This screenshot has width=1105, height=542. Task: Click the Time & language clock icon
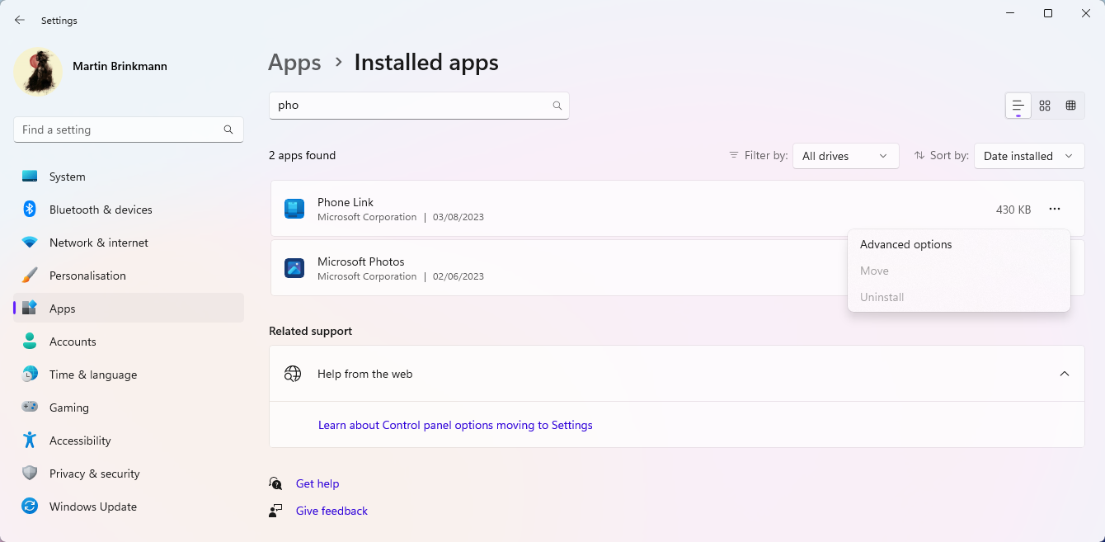click(x=30, y=375)
